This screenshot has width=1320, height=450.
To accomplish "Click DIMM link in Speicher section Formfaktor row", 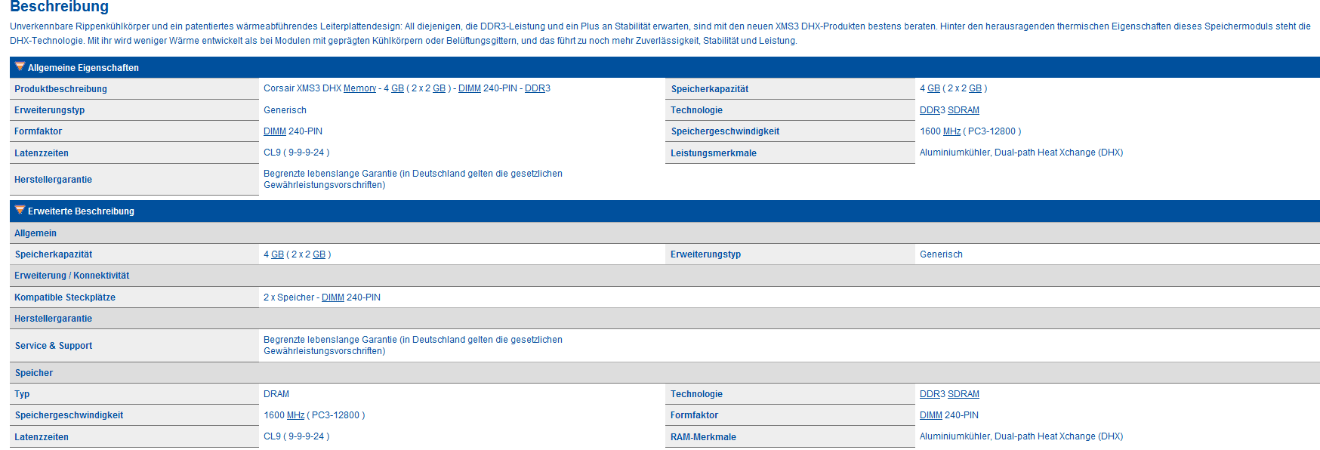I will [930, 415].
